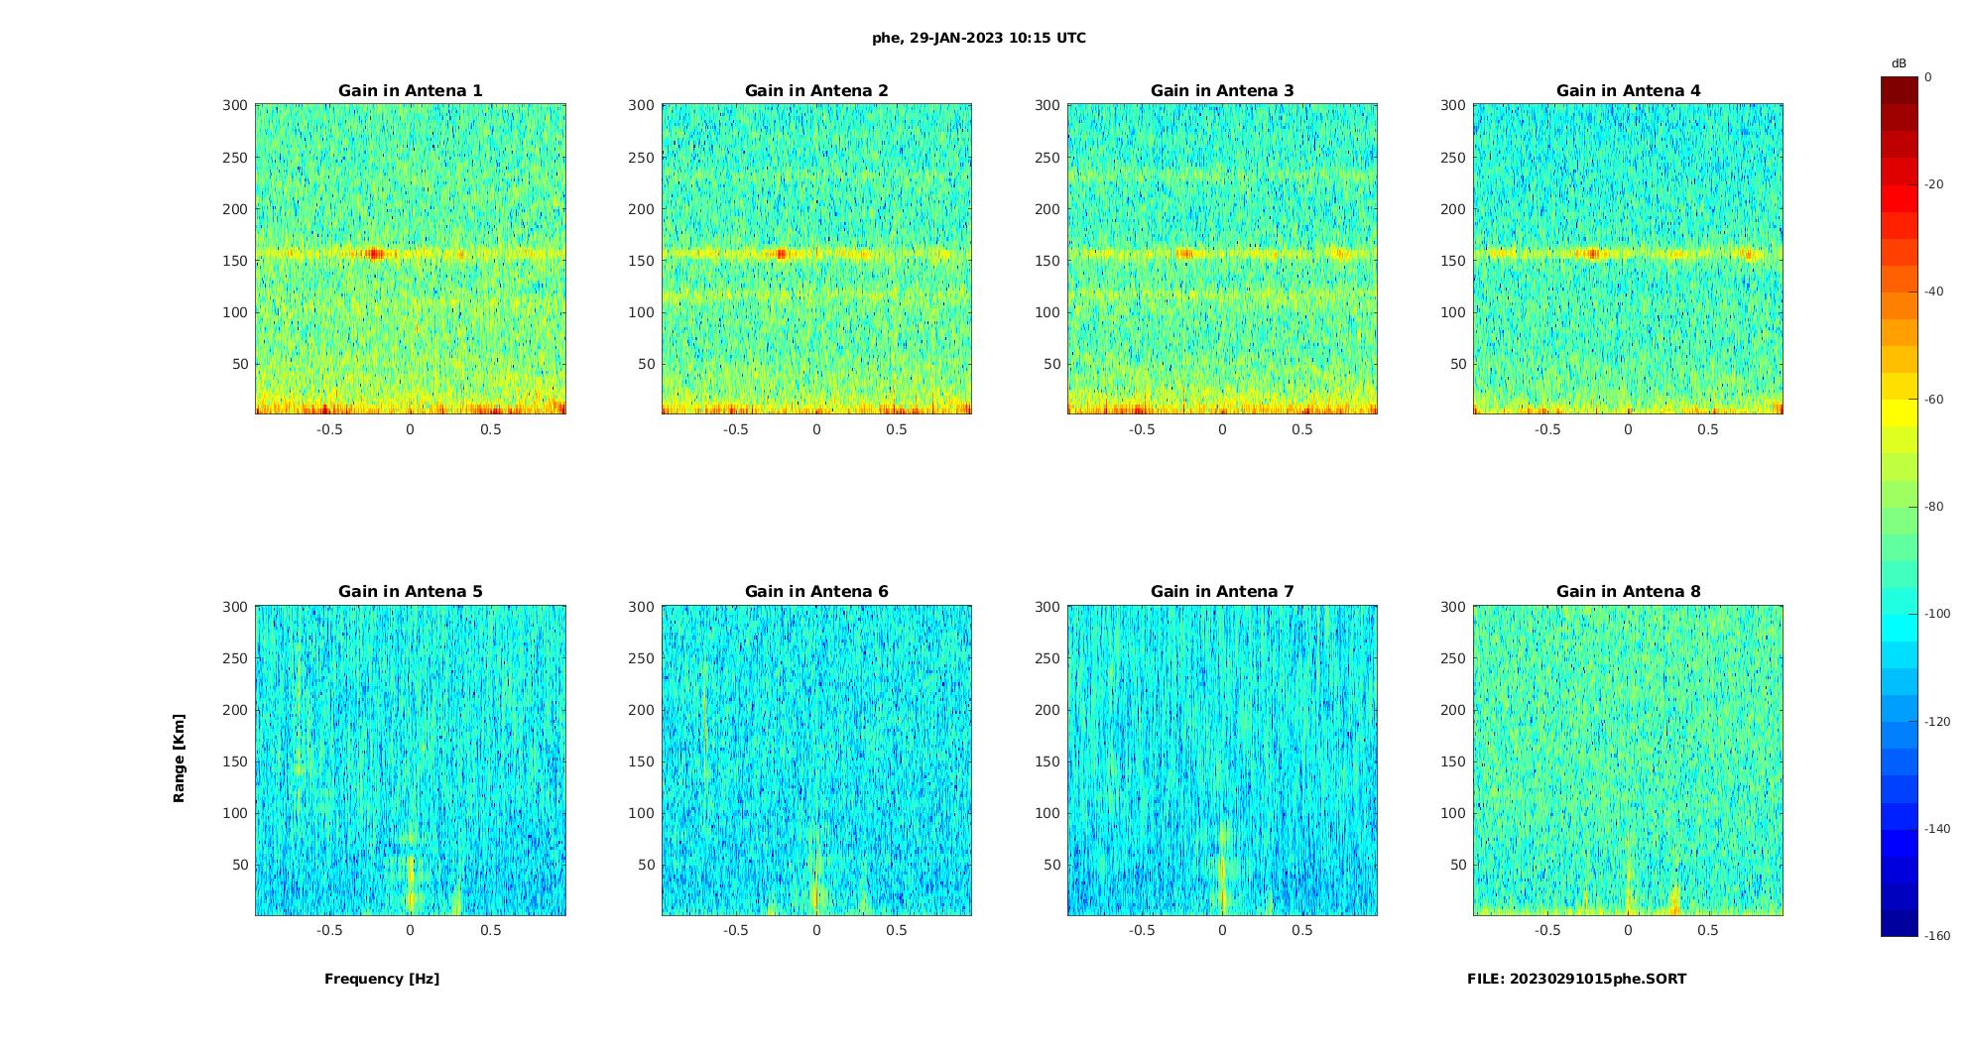Click the Gain in Antena 8 plot
Viewport: 1970px width, 1054px height.
point(1628,761)
